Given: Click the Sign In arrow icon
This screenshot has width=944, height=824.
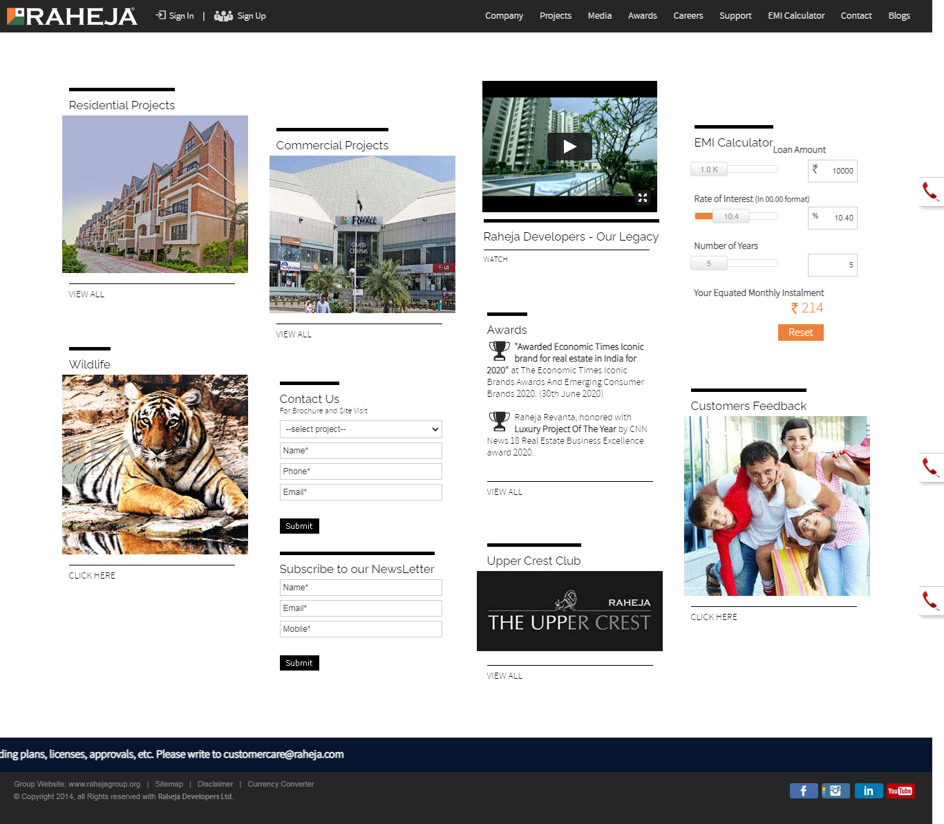Looking at the screenshot, I should tap(161, 15).
